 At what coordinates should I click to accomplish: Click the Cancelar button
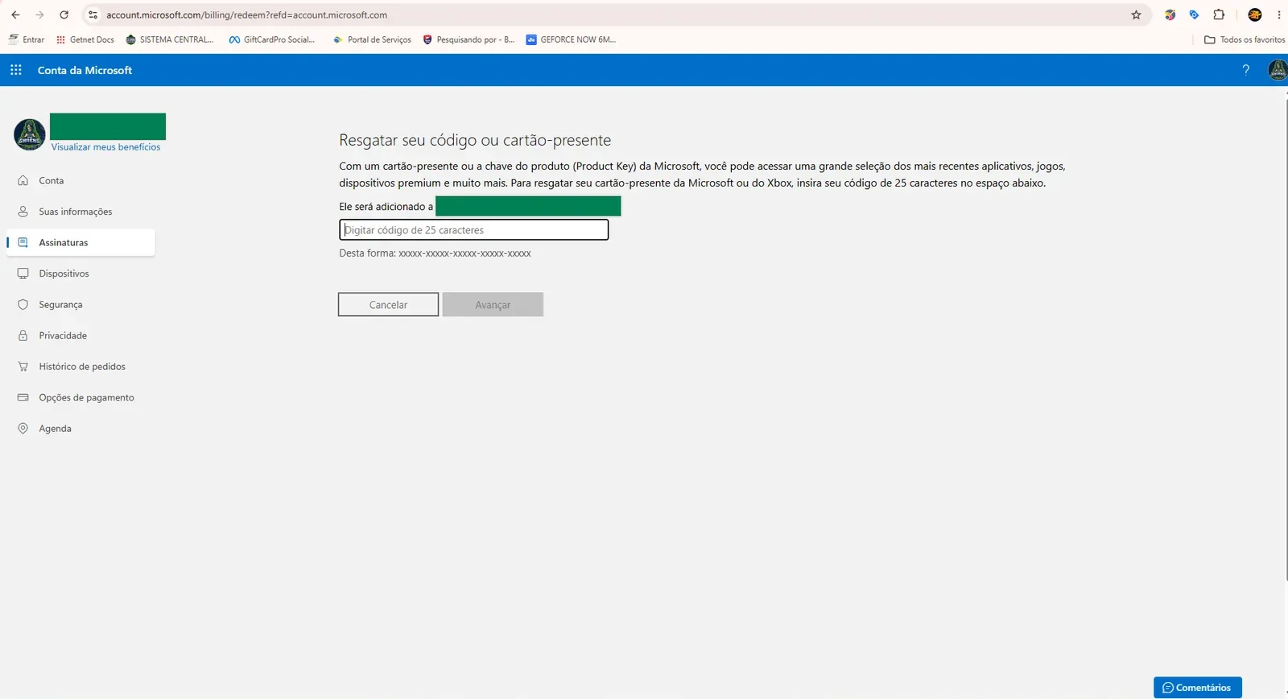click(x=388, y=305)
